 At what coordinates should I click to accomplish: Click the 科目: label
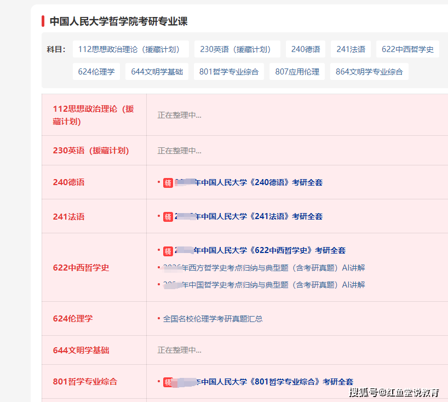(56, 49)
